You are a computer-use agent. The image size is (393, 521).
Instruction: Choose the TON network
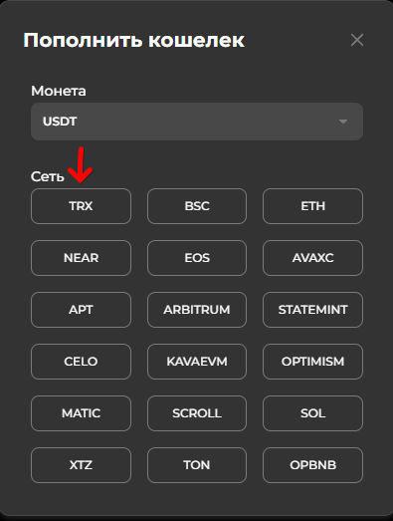197,465
